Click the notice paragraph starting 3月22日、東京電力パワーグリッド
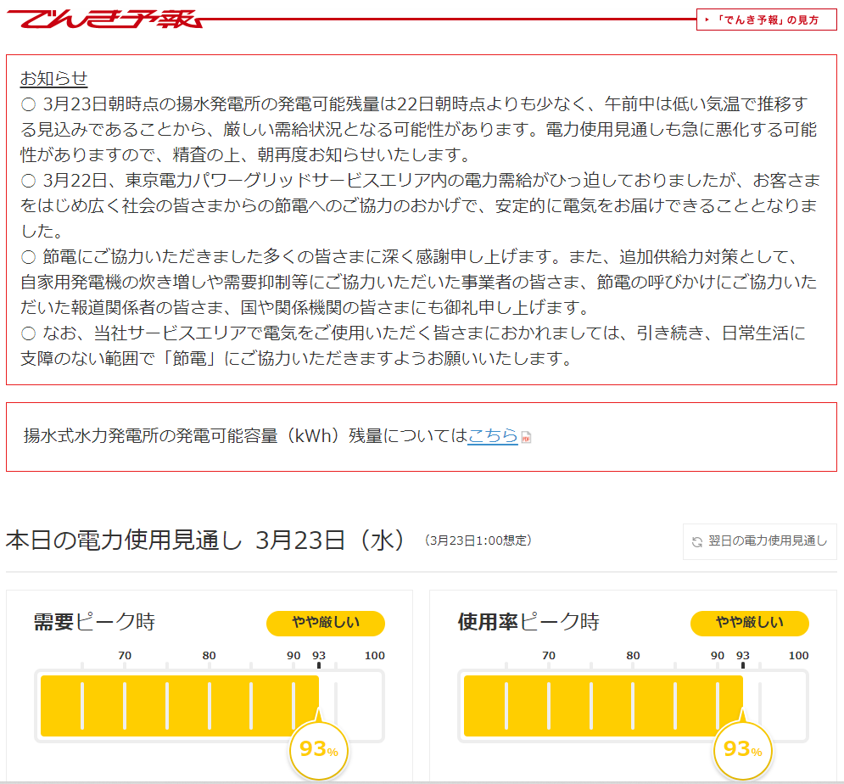The image size is (844, 784). (420, 205)
